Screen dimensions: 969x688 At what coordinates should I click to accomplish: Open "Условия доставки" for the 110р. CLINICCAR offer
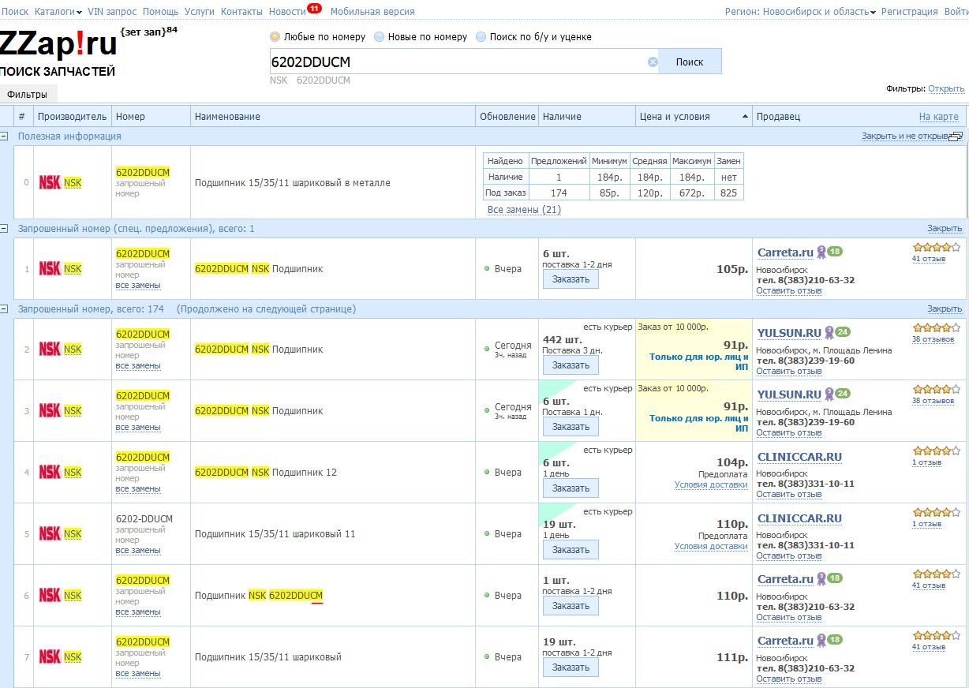(x=711, y=546)
